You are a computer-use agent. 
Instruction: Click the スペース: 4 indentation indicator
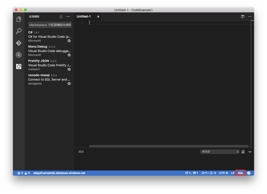tap(208, 173)
